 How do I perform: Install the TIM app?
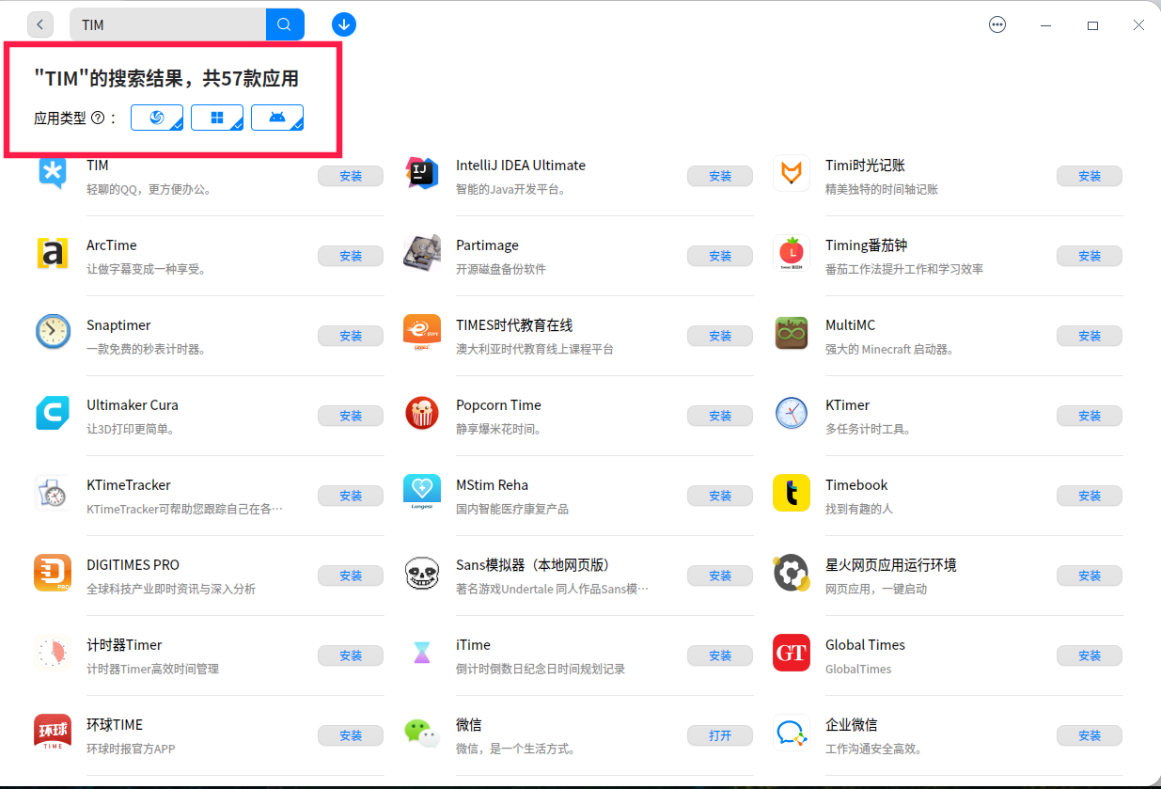[351, 176]
